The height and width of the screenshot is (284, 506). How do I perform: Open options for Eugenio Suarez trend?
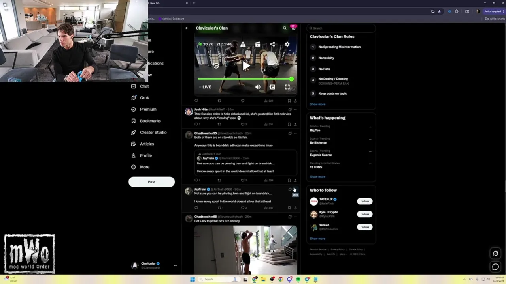[370, 151]
